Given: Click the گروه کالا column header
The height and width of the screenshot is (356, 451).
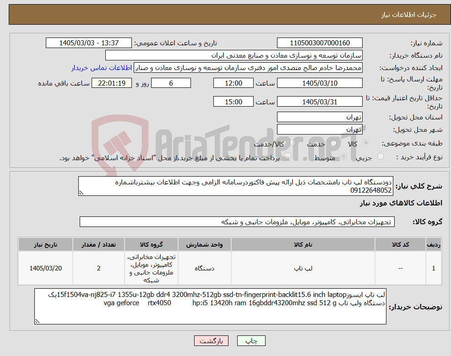Looking at the screenshot, I should [151, 244].
